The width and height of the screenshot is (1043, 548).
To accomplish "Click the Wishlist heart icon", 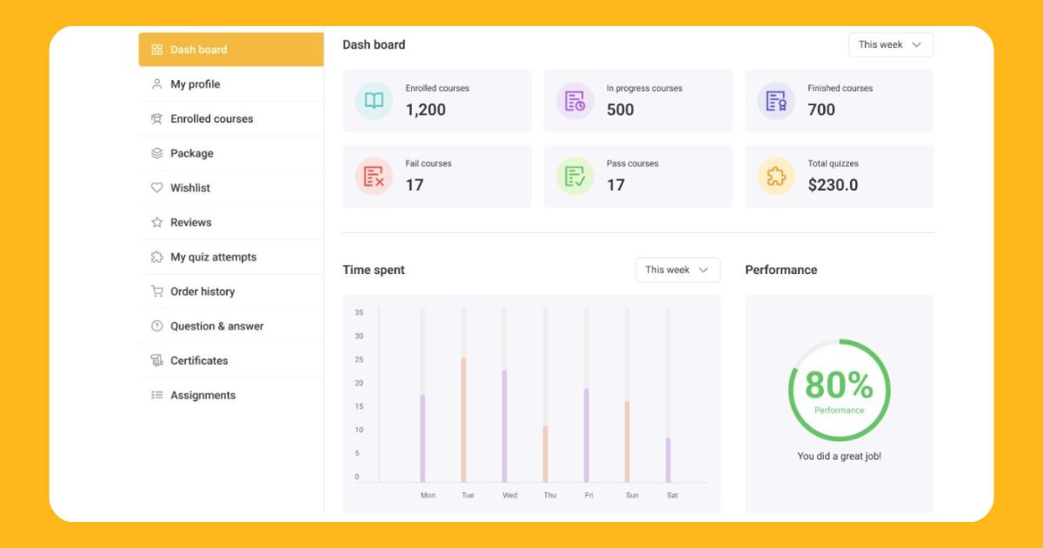I will [x=156, y=188].
